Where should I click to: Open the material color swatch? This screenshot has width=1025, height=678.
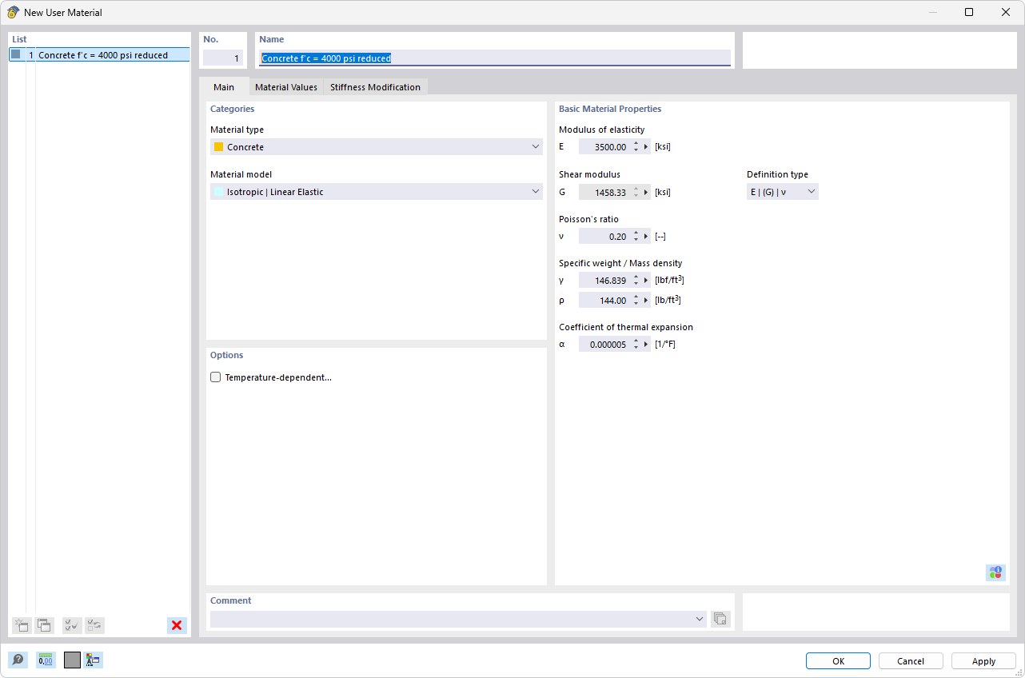(71, 660)
